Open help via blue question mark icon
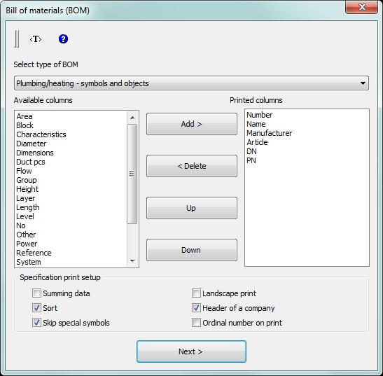The width and height of the screenshot is (383, 376). click(x=63, y=39)
